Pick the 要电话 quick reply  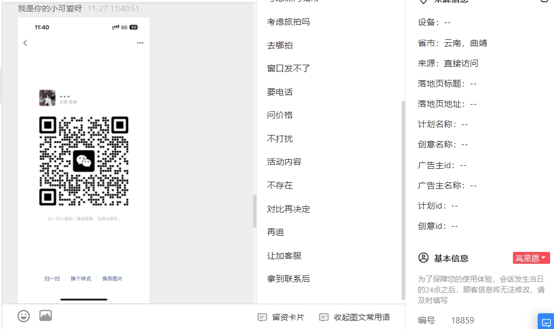click(x=280, y=92)
